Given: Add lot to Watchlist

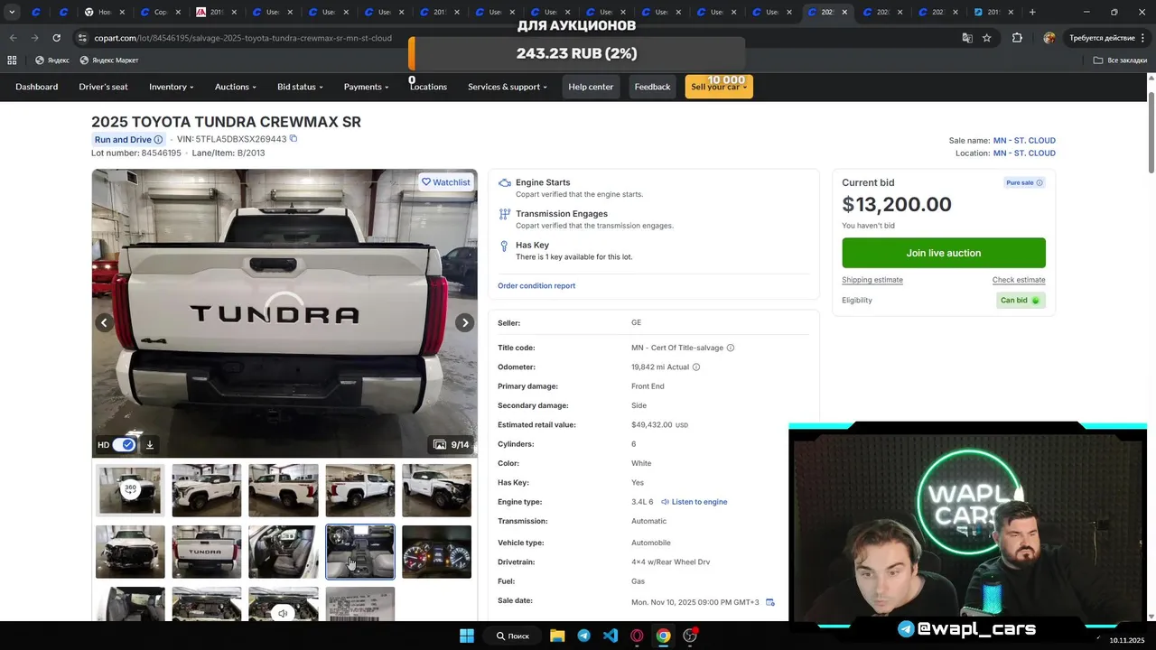Looking at the screenshot, I should point(446,182).
